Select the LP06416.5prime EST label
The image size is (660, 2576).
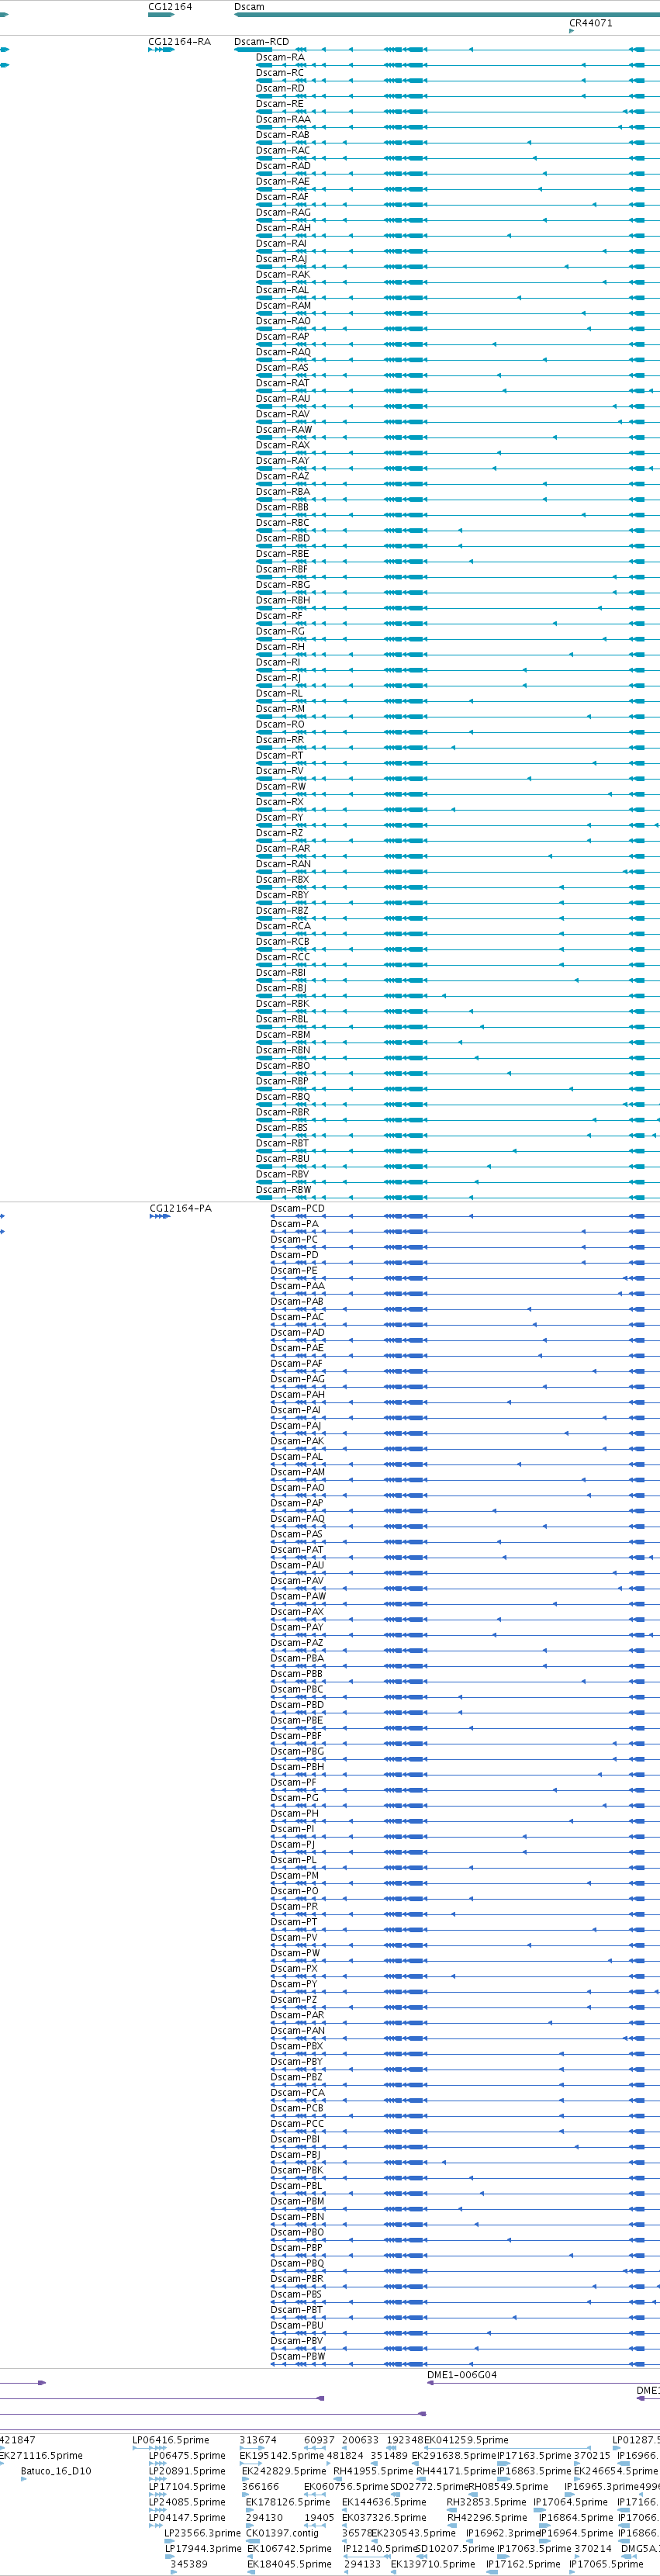coord(171,2440)
